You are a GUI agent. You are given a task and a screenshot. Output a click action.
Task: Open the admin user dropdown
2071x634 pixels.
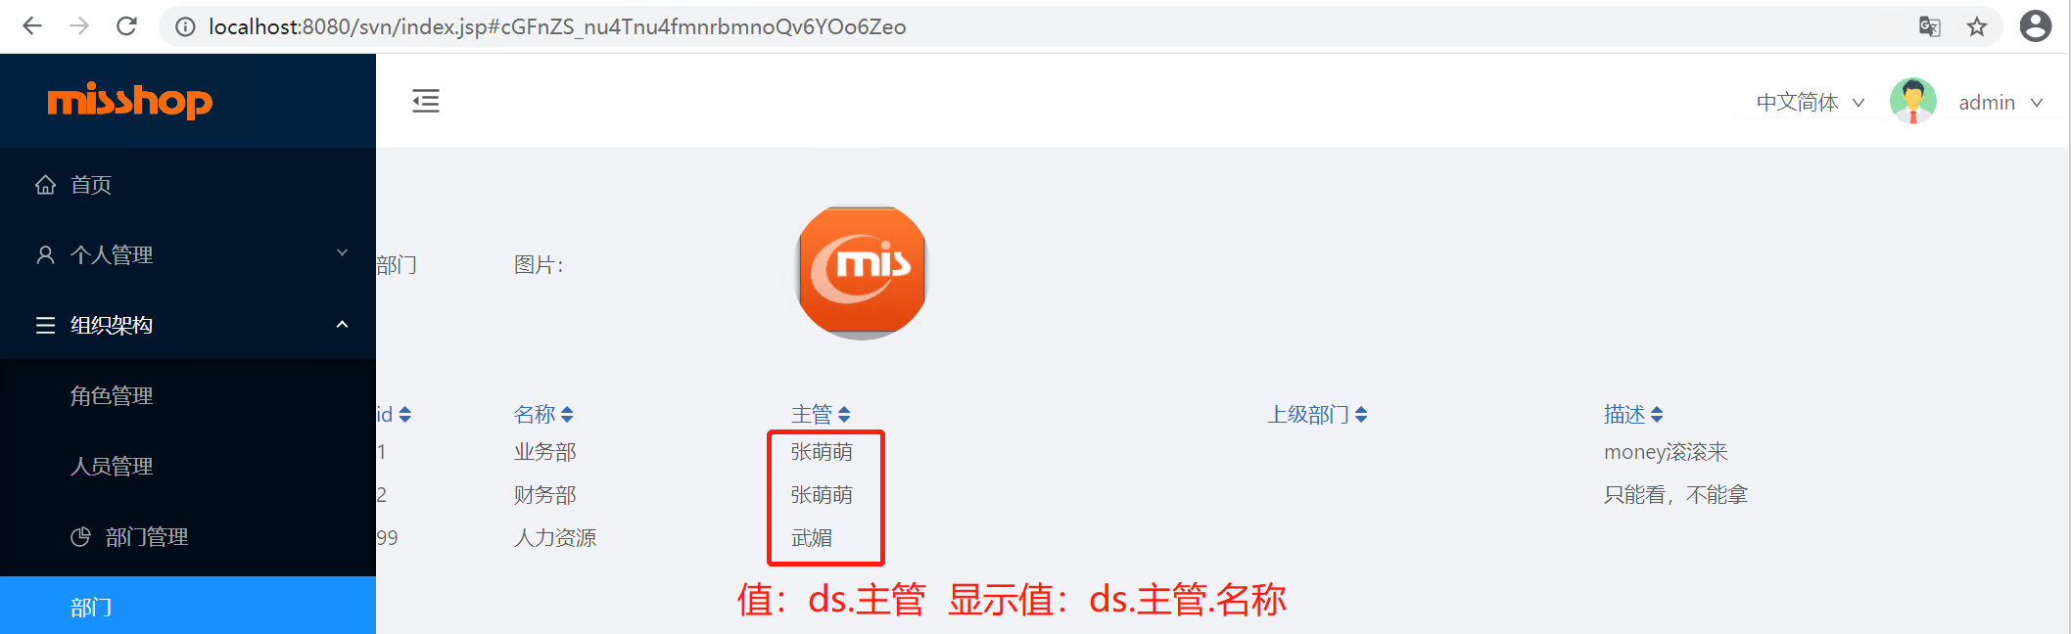tap(2000, 103)
